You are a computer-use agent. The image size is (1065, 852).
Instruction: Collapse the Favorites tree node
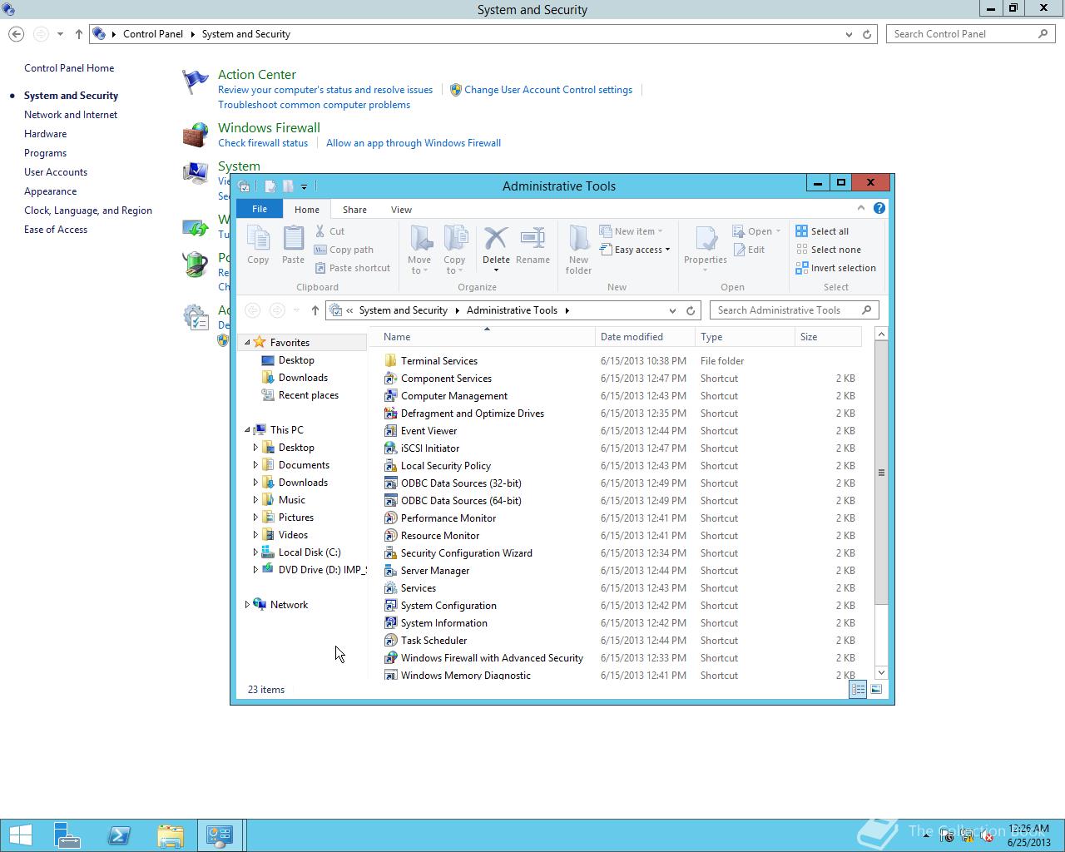coord(247,343)
